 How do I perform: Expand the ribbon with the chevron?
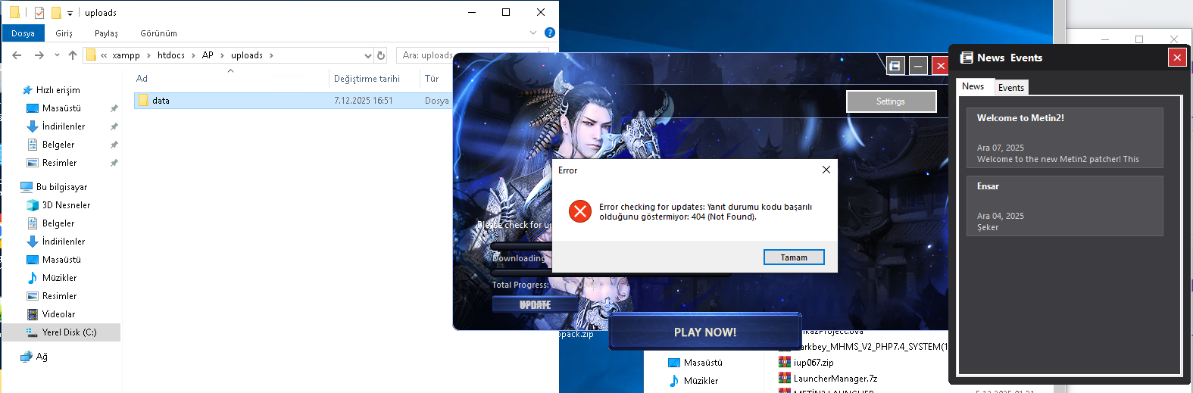click(x=533, y=33)
